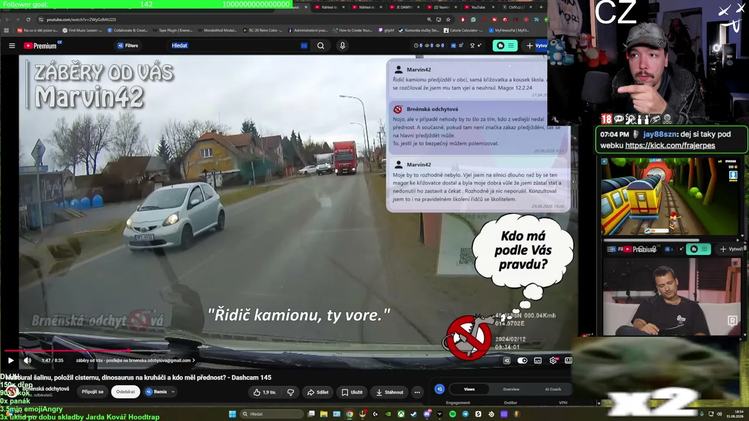Screen dimensions: 749x421
Task: Open the vidIQ Filters button
Action: click(128, 46)
